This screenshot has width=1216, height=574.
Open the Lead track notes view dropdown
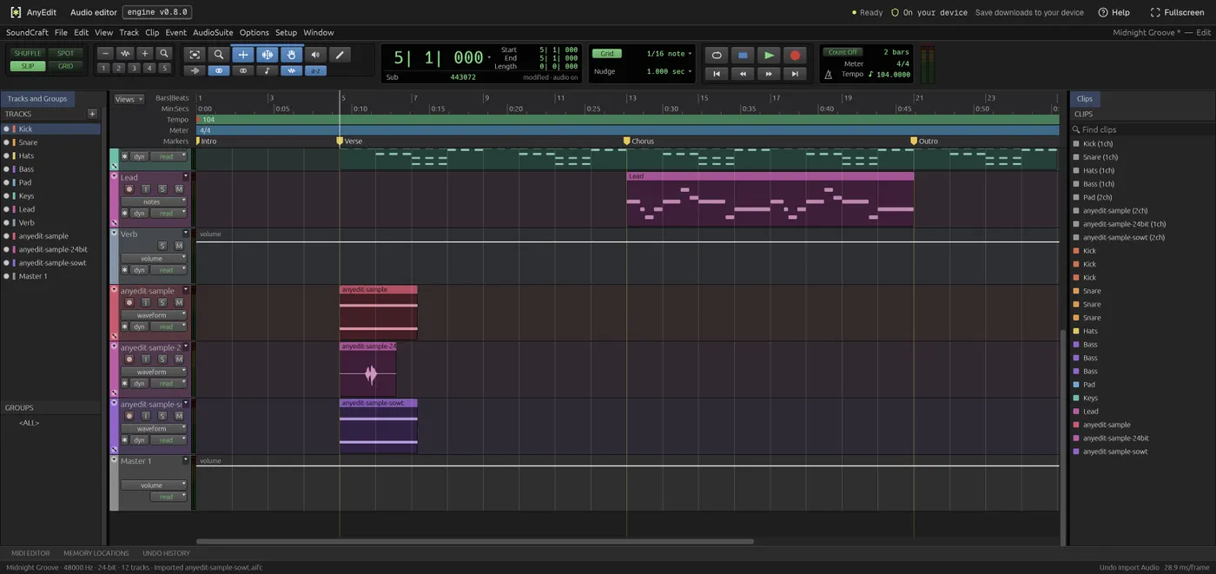pos(154,201)
